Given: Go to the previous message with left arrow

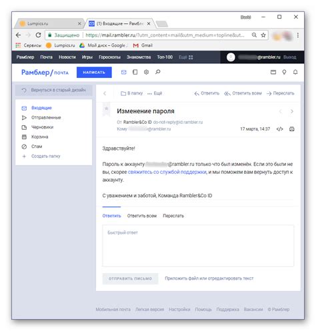Looking at the screenshot, I should [281, 111].
